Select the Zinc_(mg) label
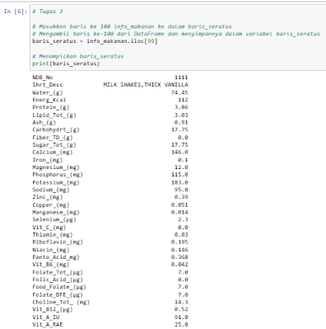Screen dimensions: 326x329 48,197
